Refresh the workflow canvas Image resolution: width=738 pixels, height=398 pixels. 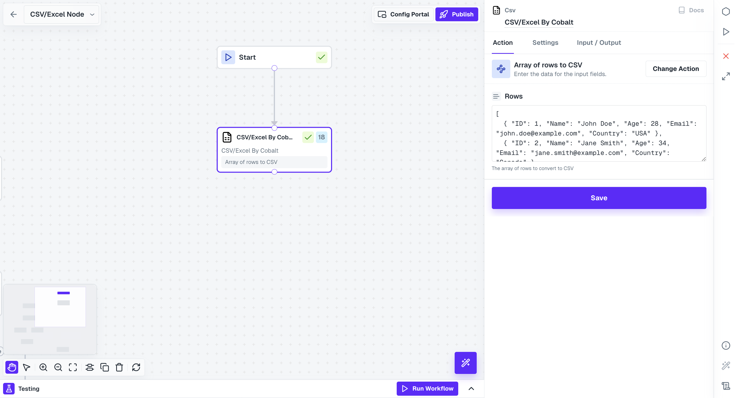click(136, 367)
